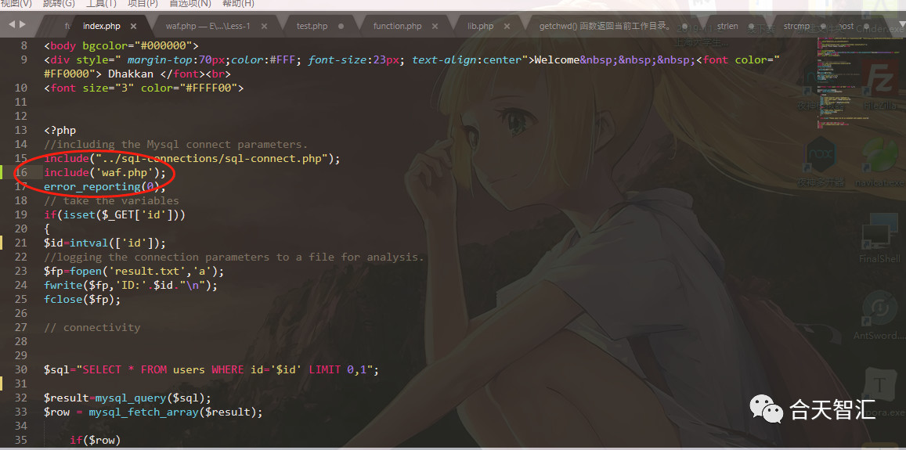Screen dimensions: 906x450
Task: Switch to the strcmp tab
Action: coord(796,26)
